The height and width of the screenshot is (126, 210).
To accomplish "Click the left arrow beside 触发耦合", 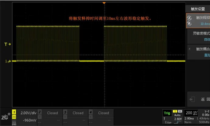I will (190, 49).
